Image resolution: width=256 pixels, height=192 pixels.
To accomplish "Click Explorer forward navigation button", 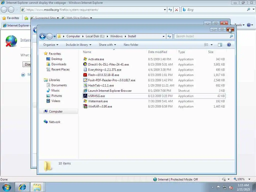I will click(x=49, y=36).
